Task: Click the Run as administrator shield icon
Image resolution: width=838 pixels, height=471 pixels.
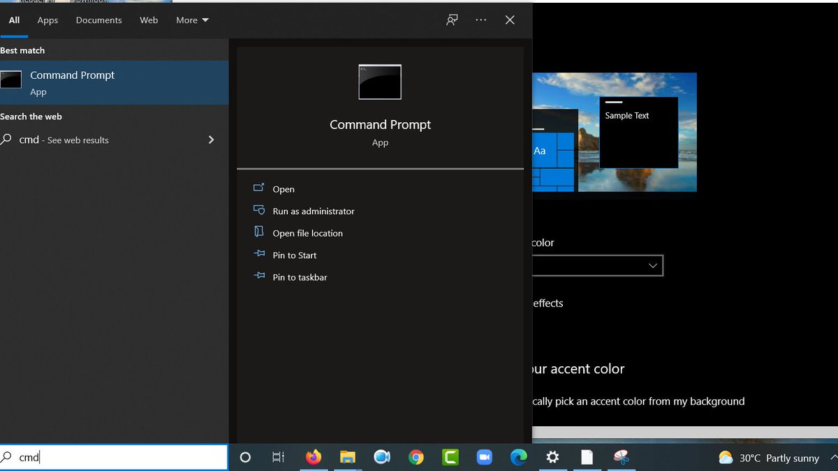Action: pos(259,210)
